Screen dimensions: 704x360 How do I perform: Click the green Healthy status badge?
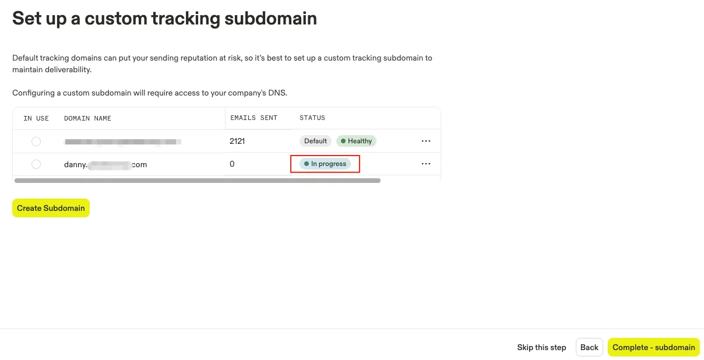(356, 141)
